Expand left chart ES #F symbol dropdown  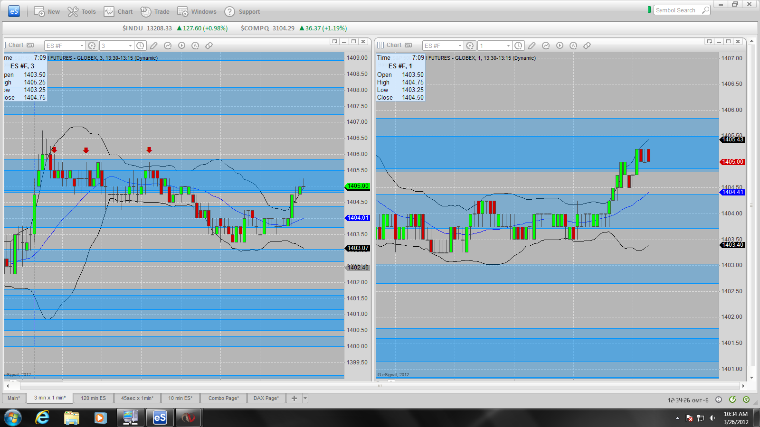(82, 46)
